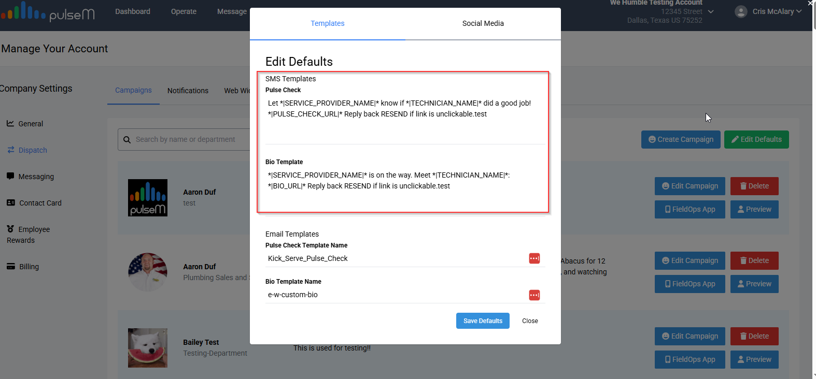
Task: Open Dispatch settings in sidebar
Action: click(x=33, y=150)
